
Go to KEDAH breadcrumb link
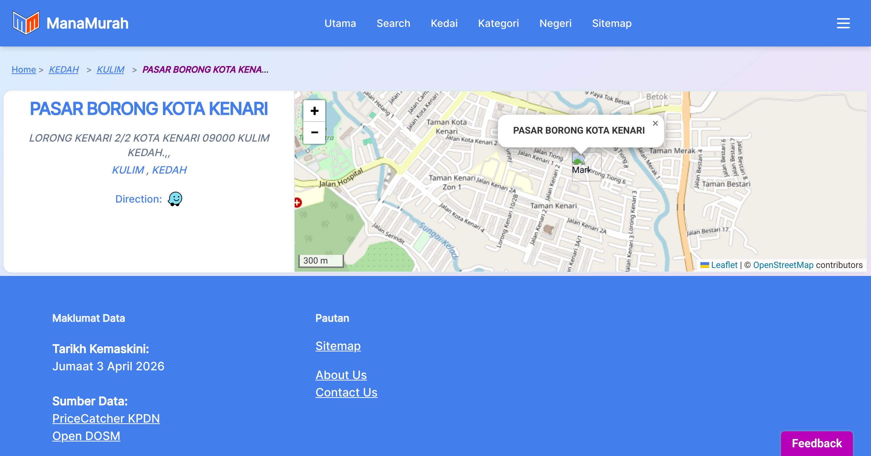tap(64, 69)
